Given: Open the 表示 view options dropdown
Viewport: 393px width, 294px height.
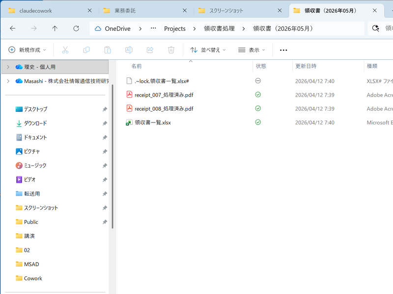Looking at the screenshot, I should (x=251, y=49).
